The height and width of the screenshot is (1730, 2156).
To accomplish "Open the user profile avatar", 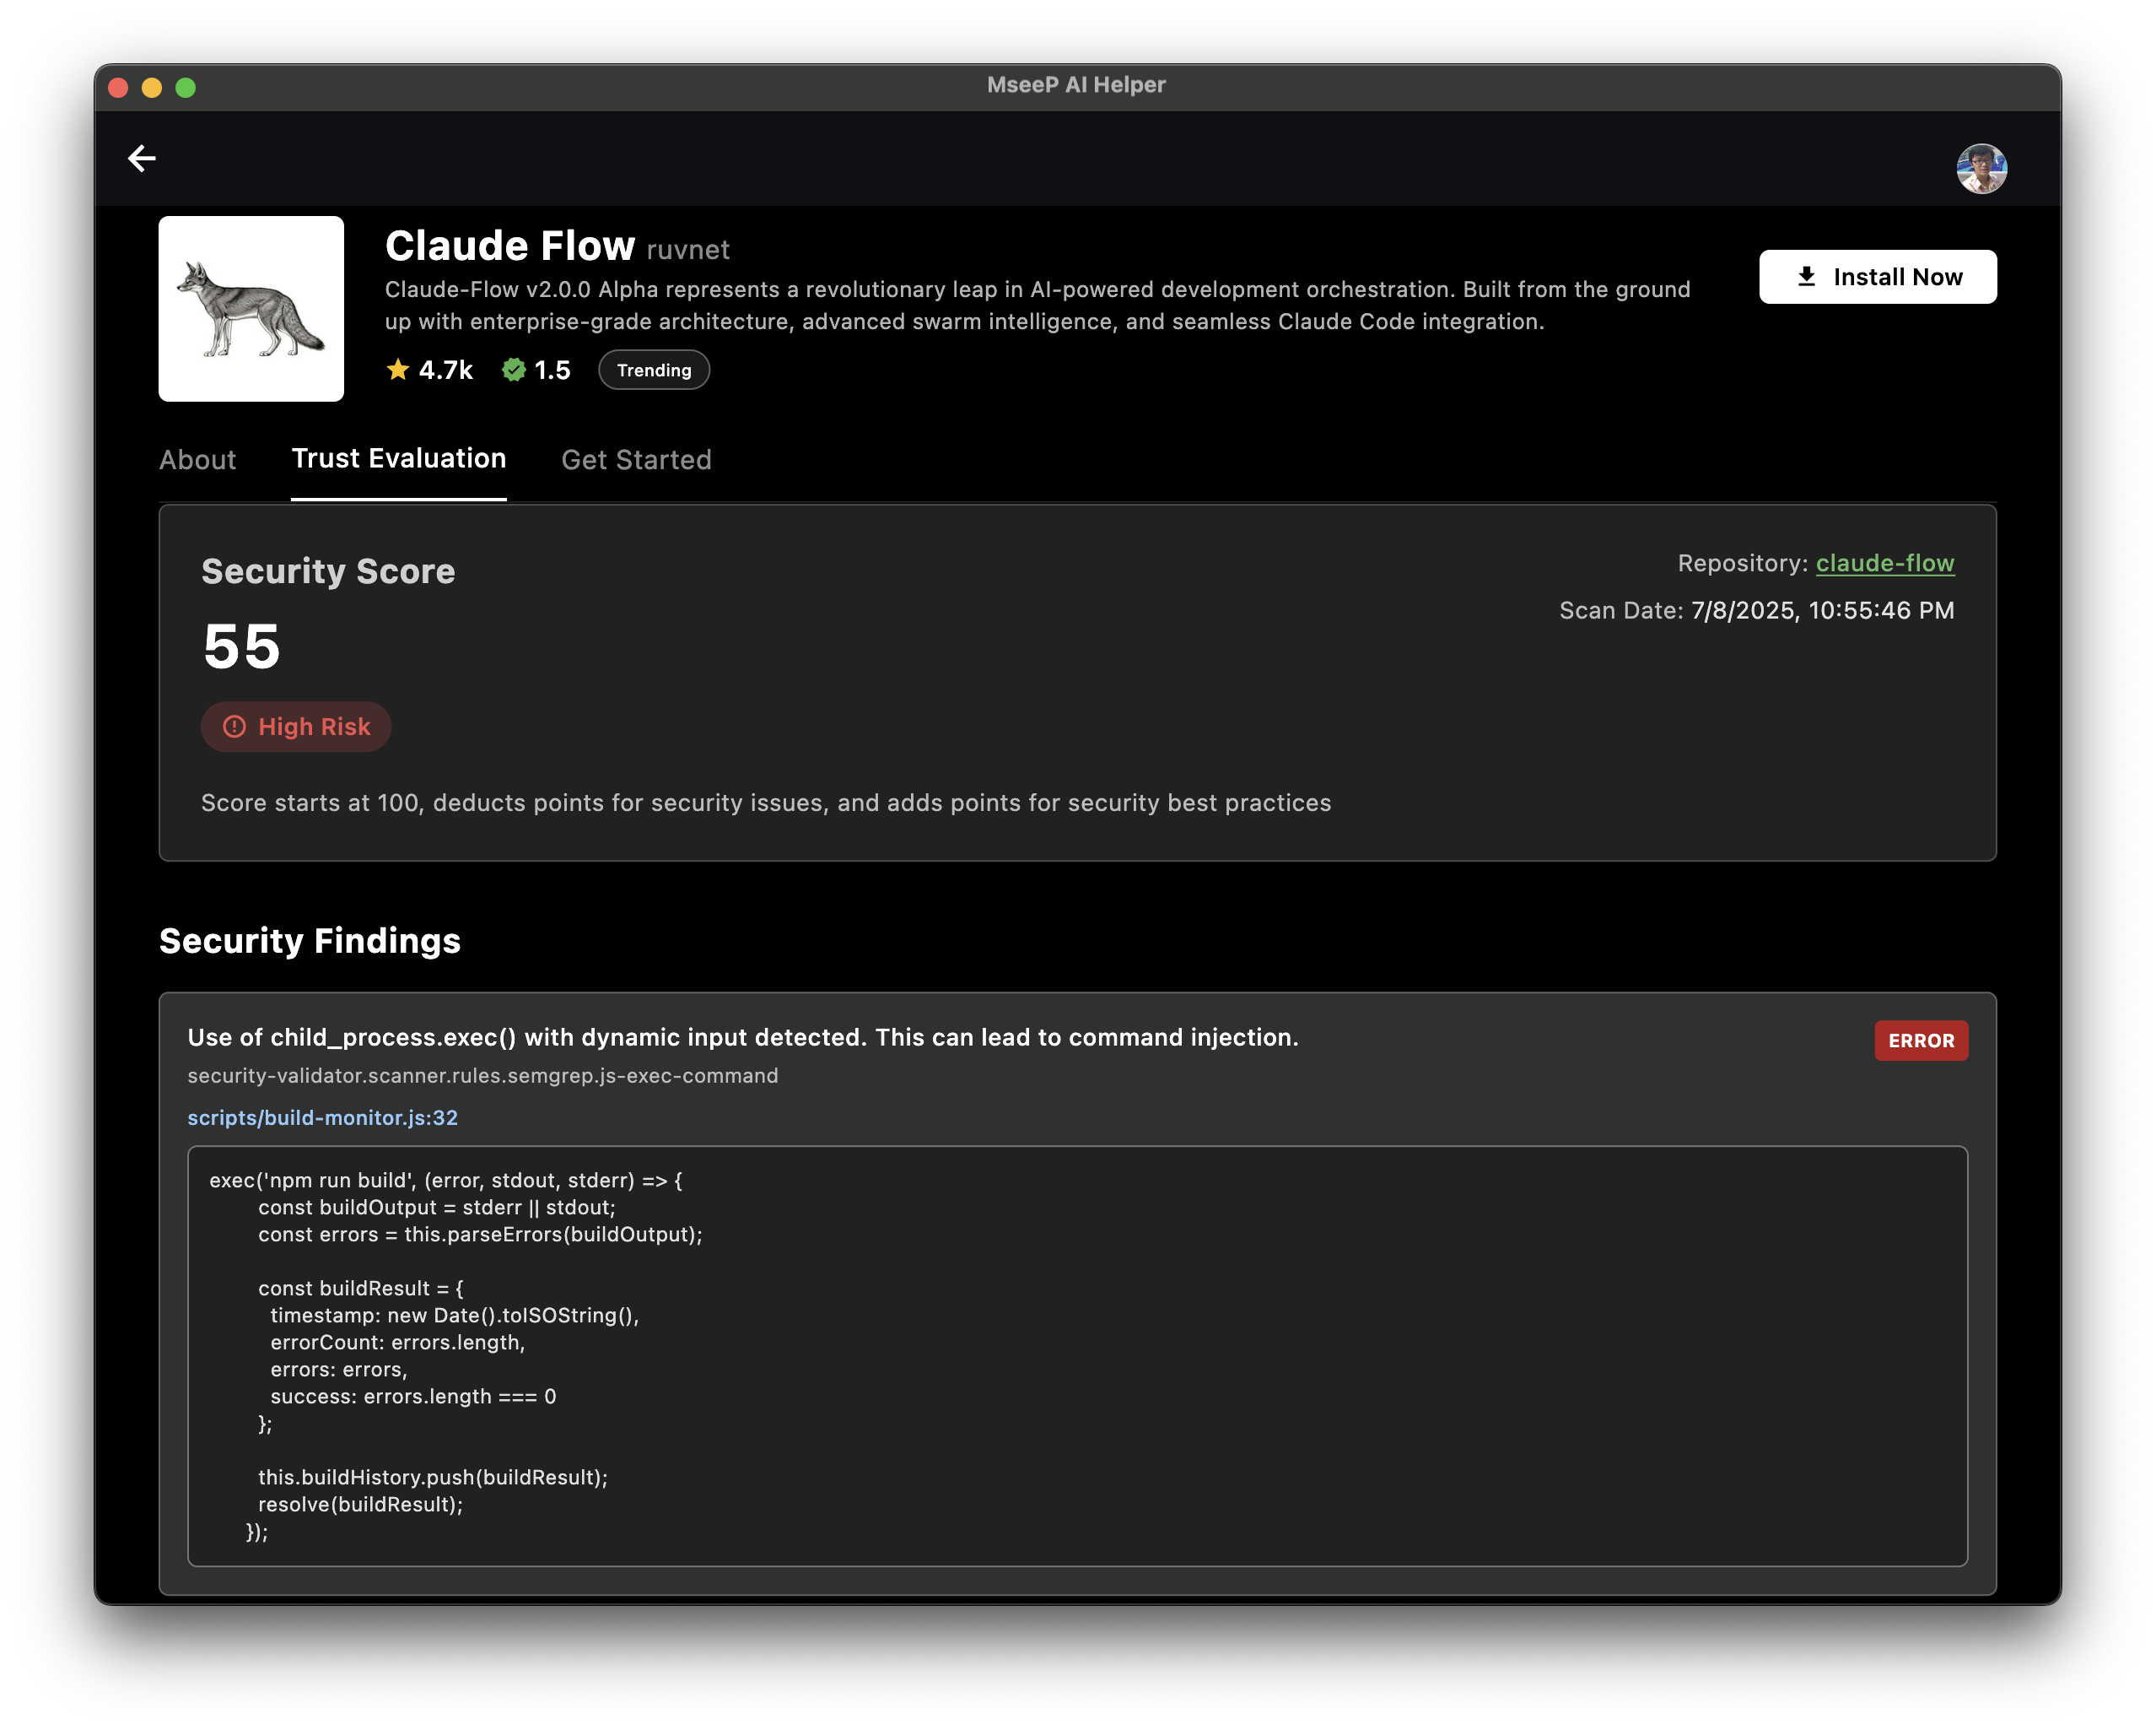I will 1981,168.
